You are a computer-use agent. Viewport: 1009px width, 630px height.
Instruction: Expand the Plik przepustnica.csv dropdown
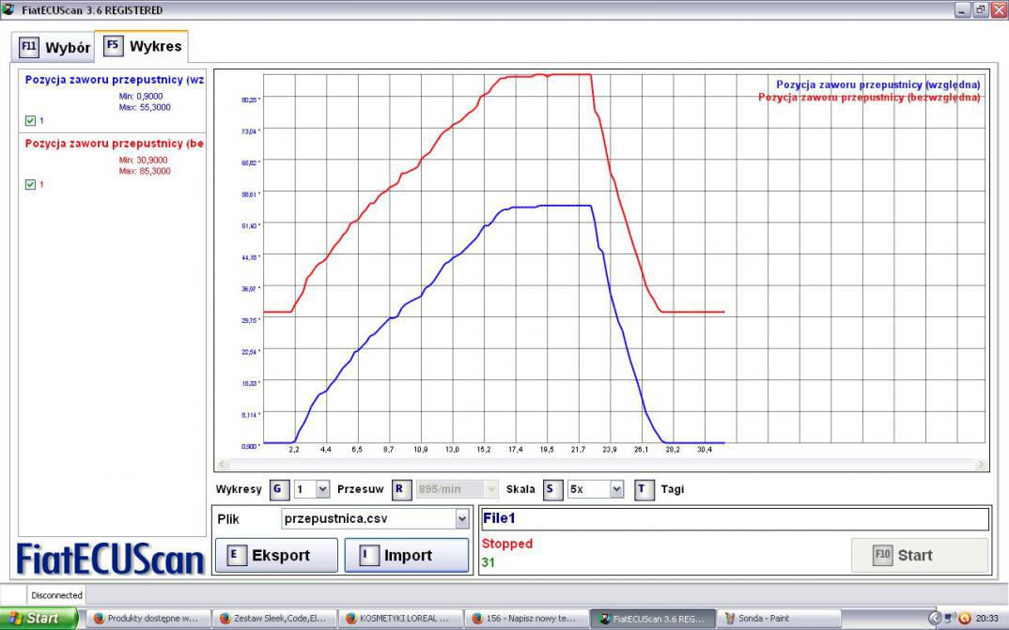point(461,519)
